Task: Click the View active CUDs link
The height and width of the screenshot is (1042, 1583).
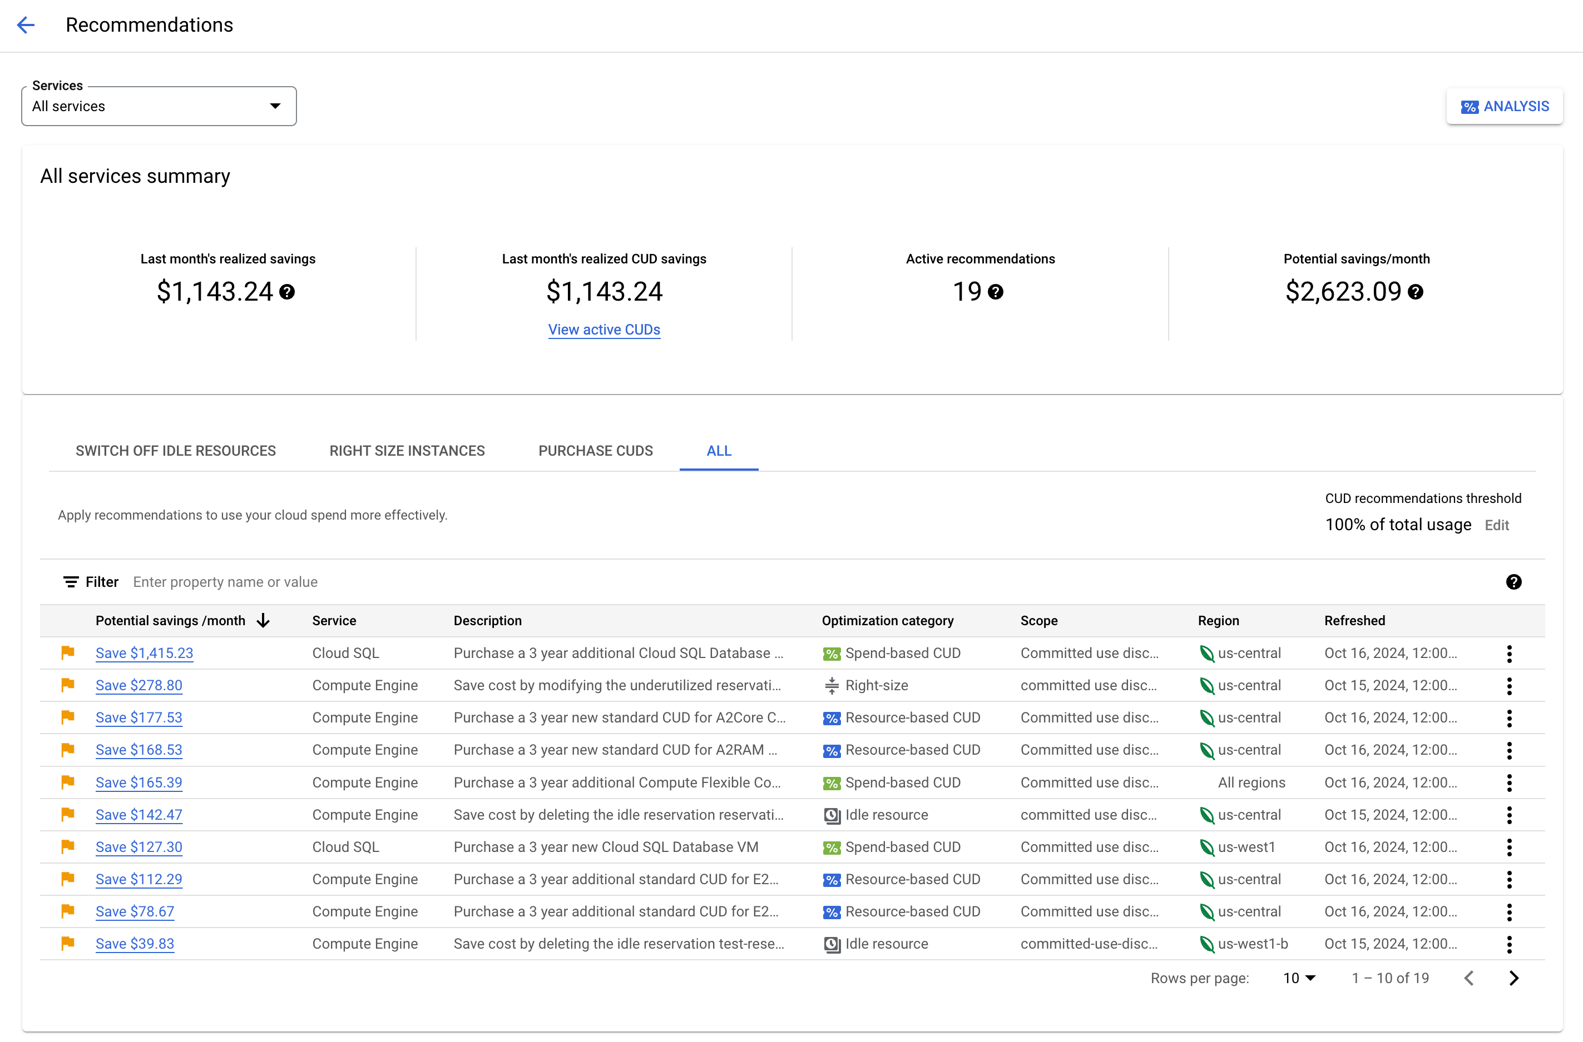Action: 604,329
